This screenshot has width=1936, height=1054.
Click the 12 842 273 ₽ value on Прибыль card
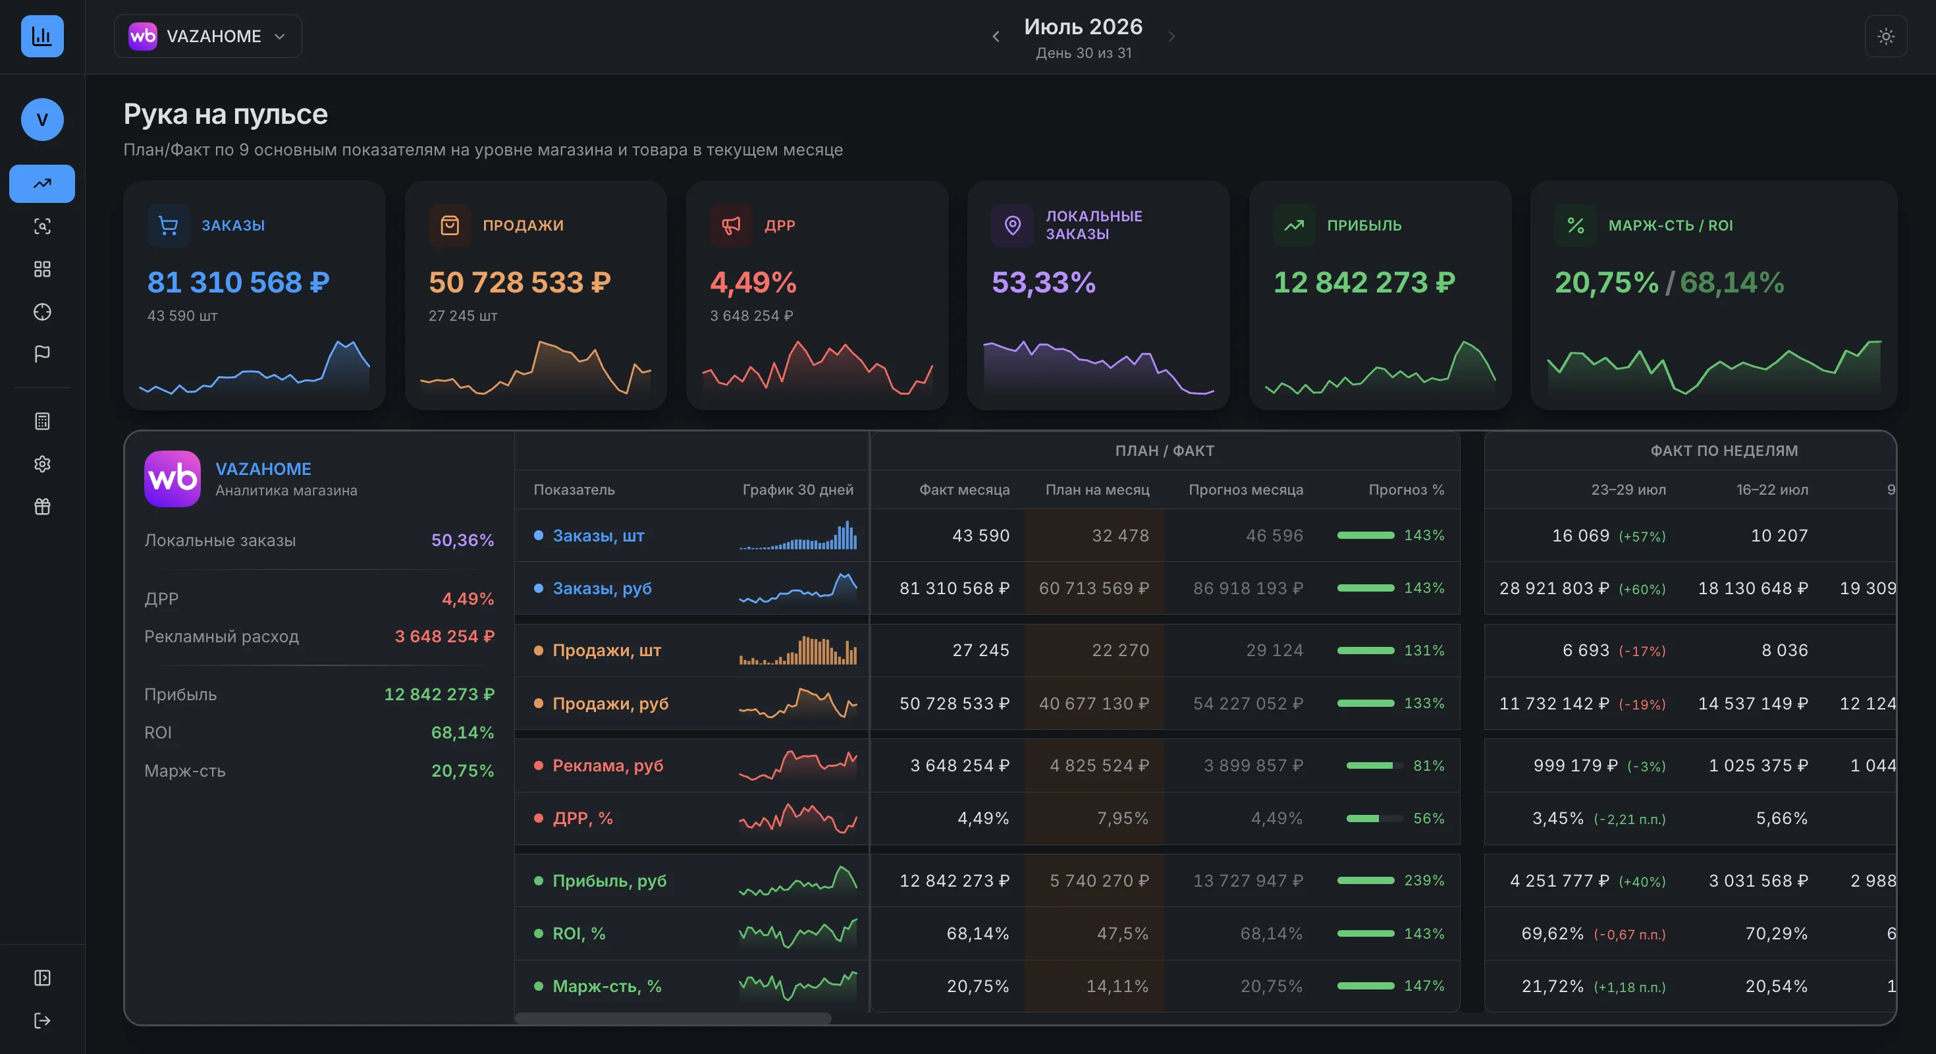[x=1364, y=283]
